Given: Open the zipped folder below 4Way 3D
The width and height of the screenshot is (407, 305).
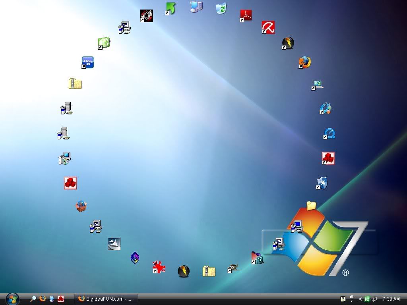Looking at the screenshot, I should tap(75, 84).
